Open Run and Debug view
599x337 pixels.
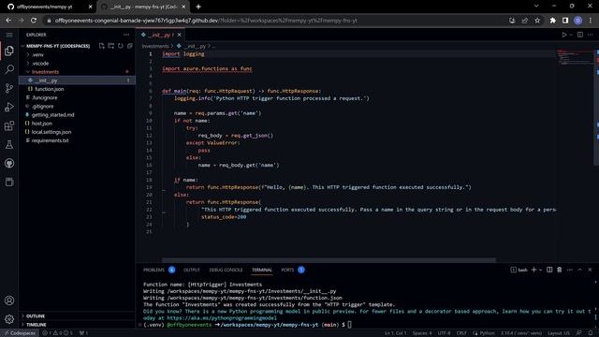[x=9, y=107]
